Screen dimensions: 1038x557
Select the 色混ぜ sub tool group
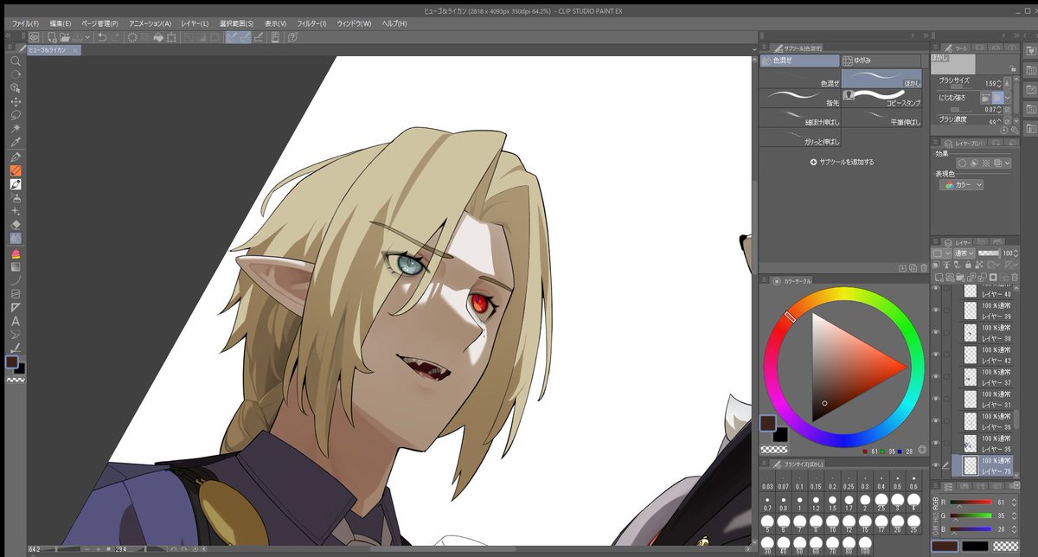pyautogui.click(x=800, y=61)
